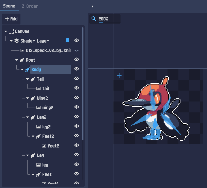Collapse the Canvas tree node
The height and width of the screenshot is (188, 207).
point(6,31)
